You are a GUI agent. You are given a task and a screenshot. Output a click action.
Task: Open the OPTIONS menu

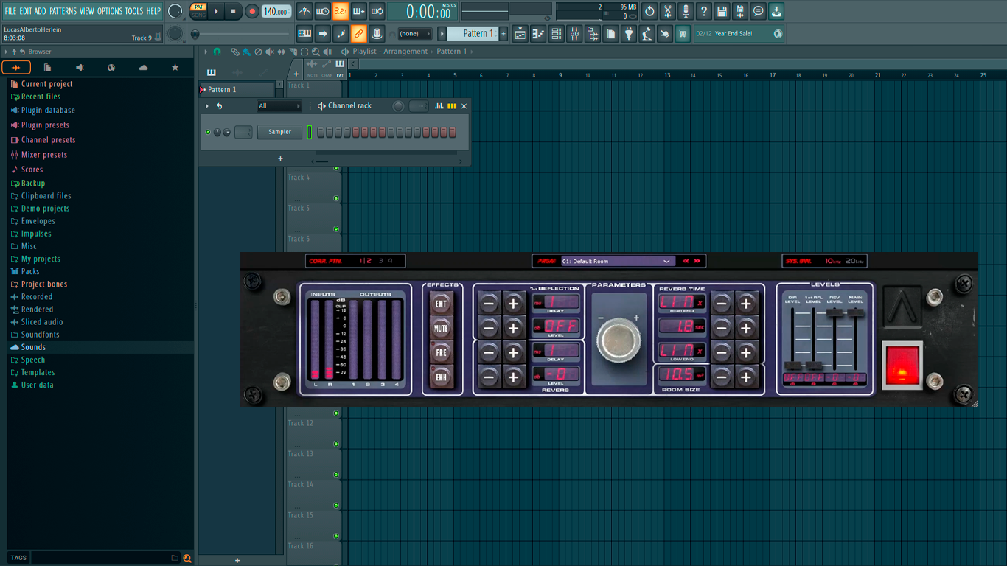coord(110,11)
